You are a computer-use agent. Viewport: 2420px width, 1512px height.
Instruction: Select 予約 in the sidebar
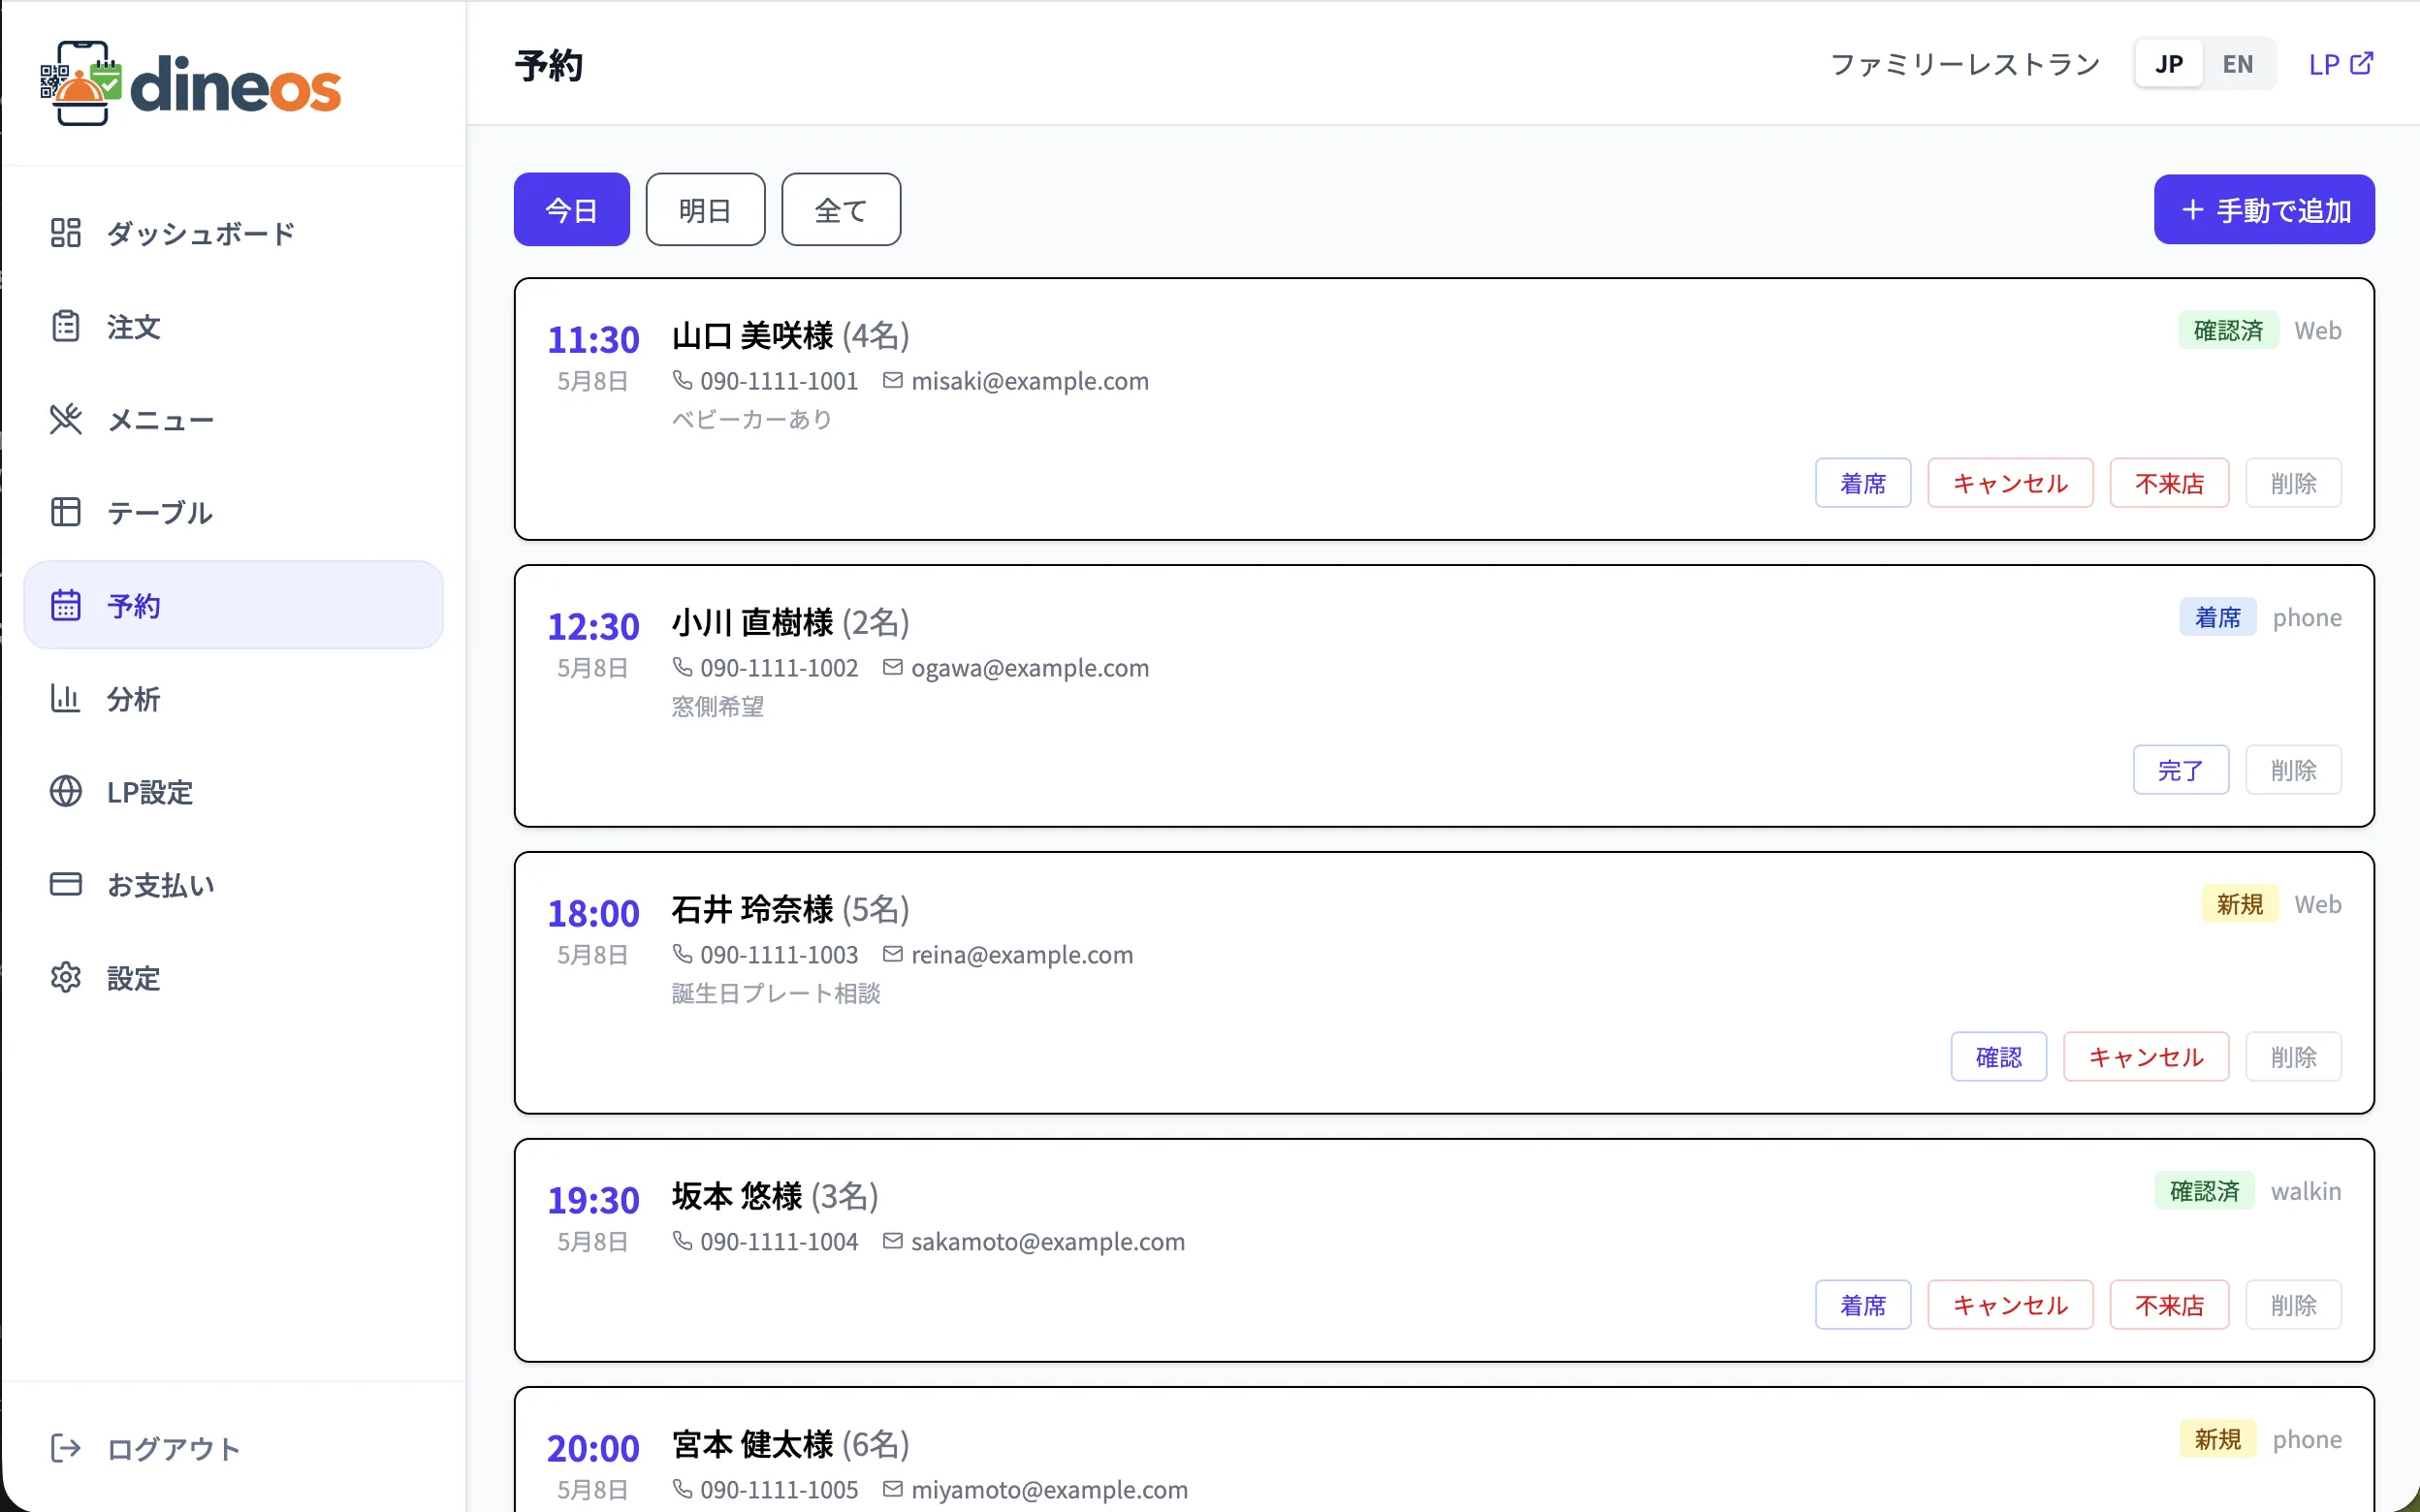(233, 605)
